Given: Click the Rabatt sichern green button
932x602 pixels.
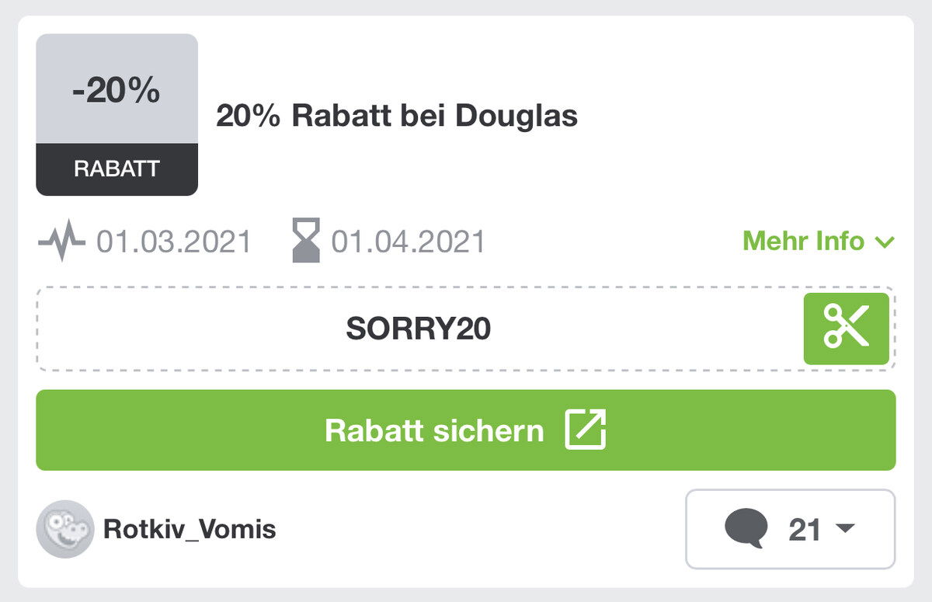Looking at the screenshot, I should coord(466,430).
